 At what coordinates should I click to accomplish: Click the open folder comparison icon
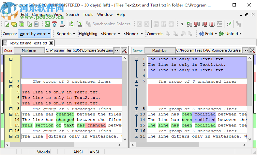point(14,24)
